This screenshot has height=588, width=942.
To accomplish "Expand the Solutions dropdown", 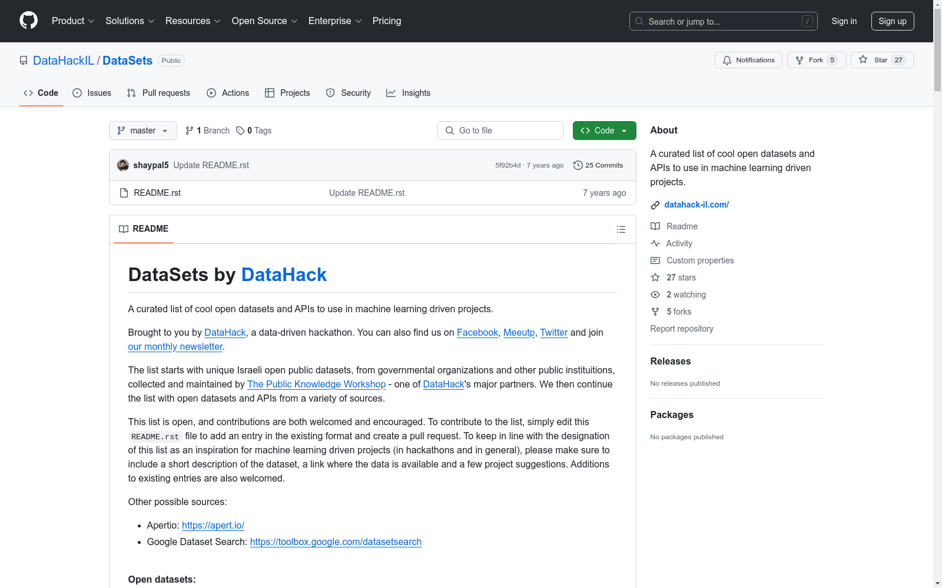I will 130,21.
